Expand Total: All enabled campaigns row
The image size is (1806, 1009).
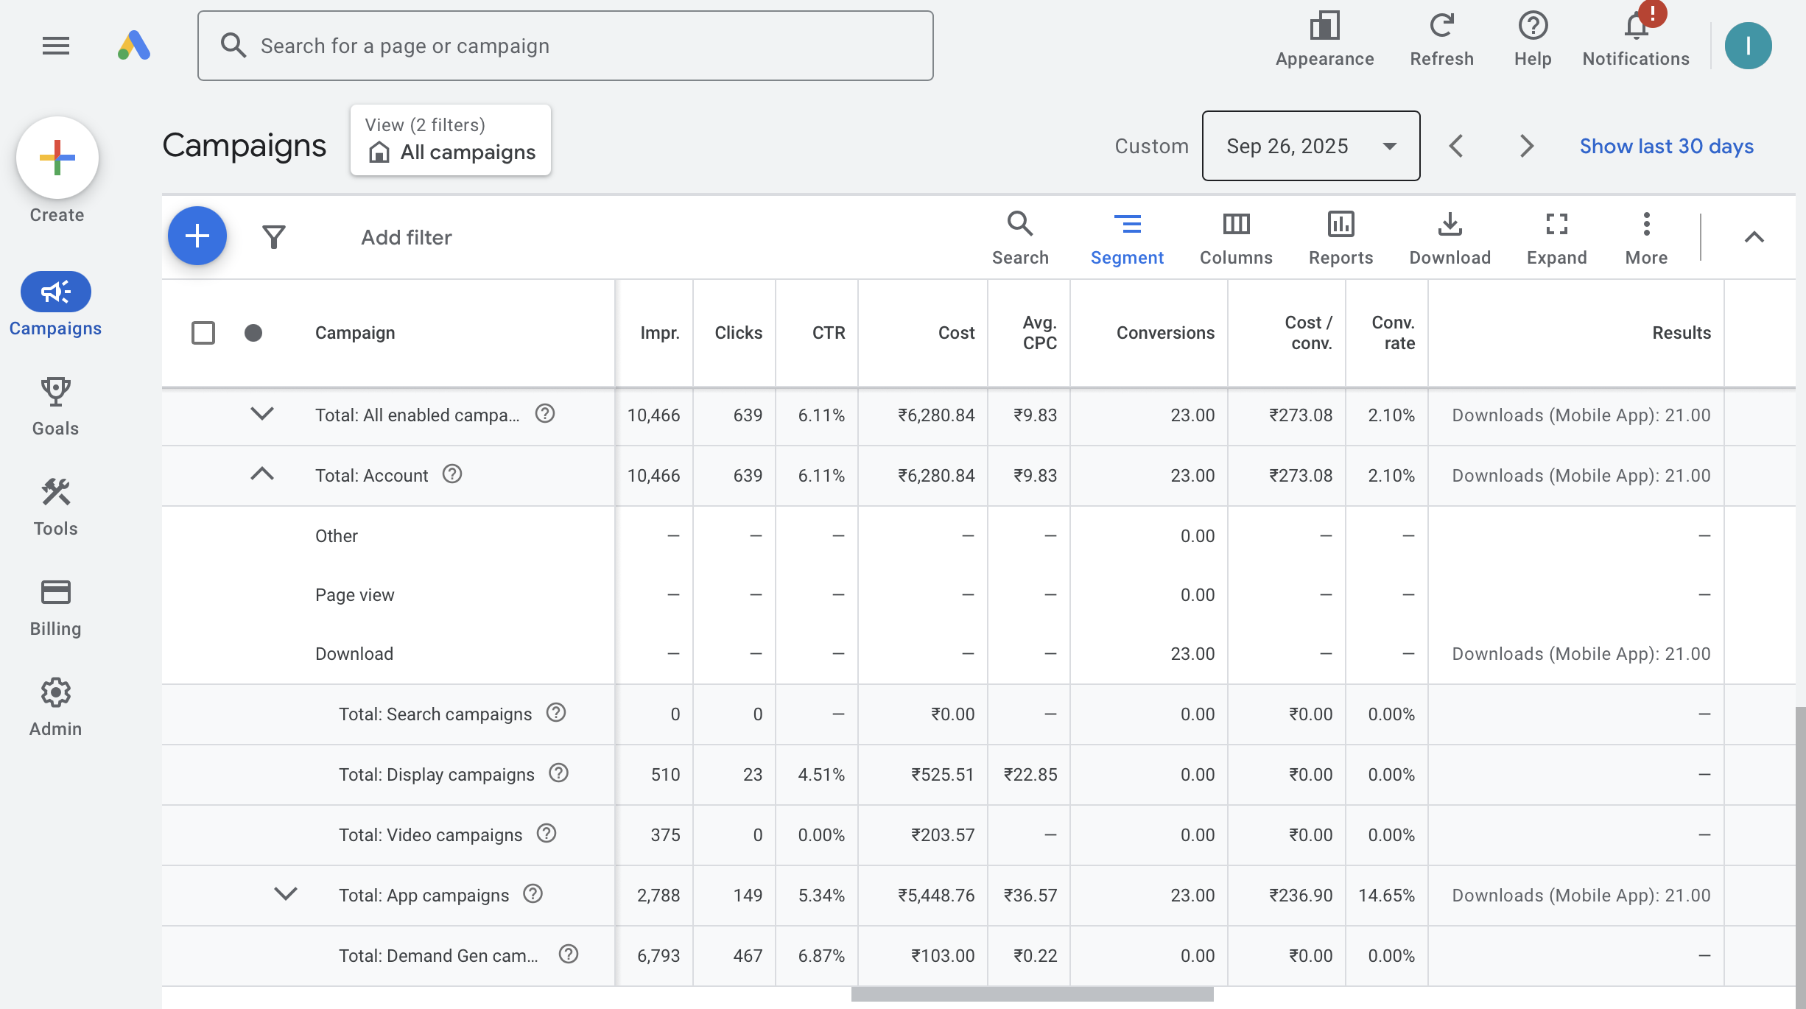[262, 415]
